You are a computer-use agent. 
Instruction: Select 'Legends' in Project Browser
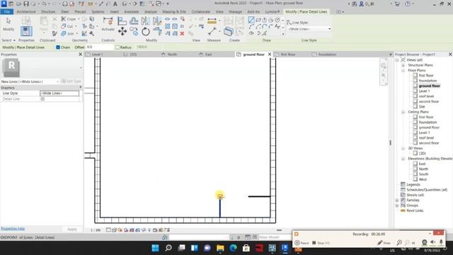413,184
